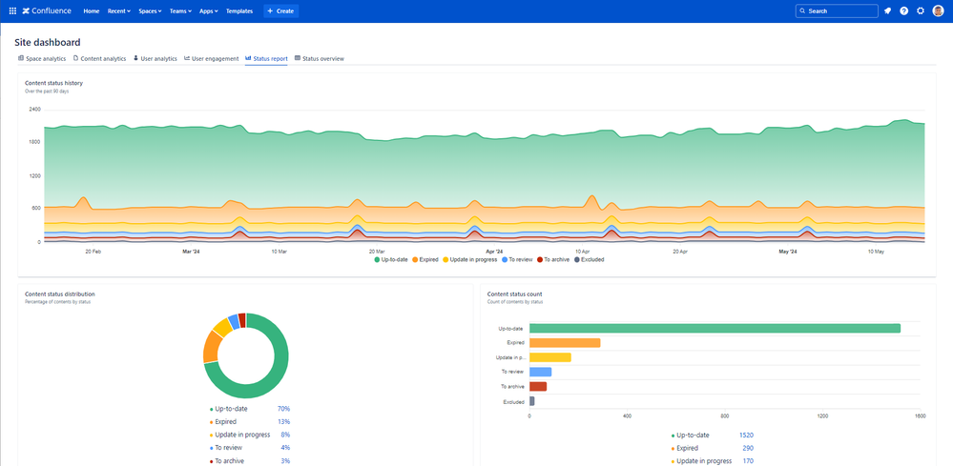Click the Search input field
The width and height of the screenshot is (953, 466).
coord(837,10)
